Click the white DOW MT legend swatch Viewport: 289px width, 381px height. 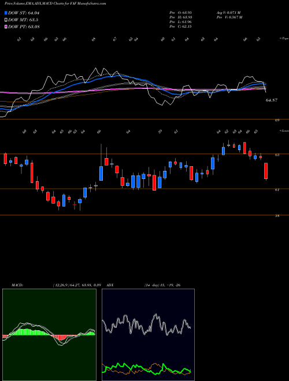coord(6,20)
